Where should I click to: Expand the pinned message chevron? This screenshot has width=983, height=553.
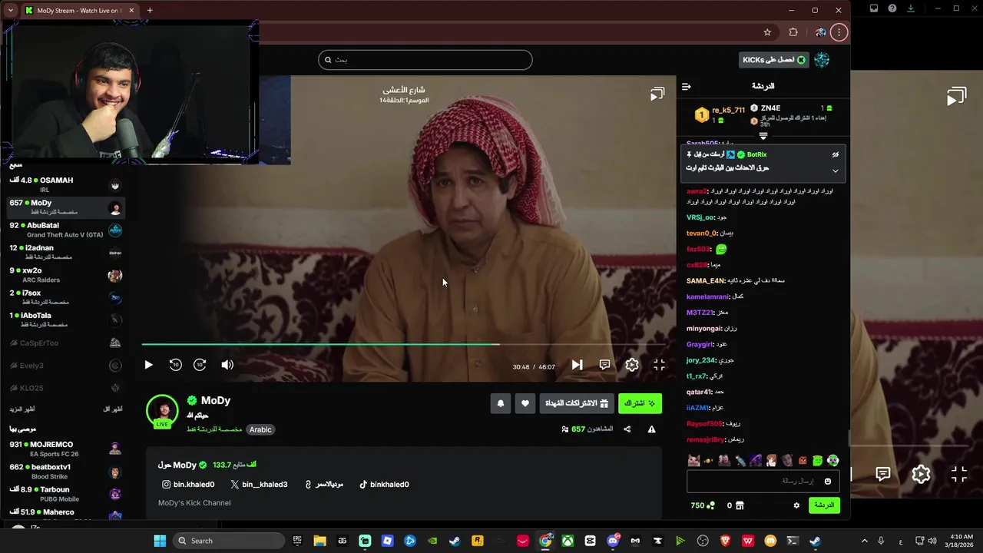click(x=836, y=171)
